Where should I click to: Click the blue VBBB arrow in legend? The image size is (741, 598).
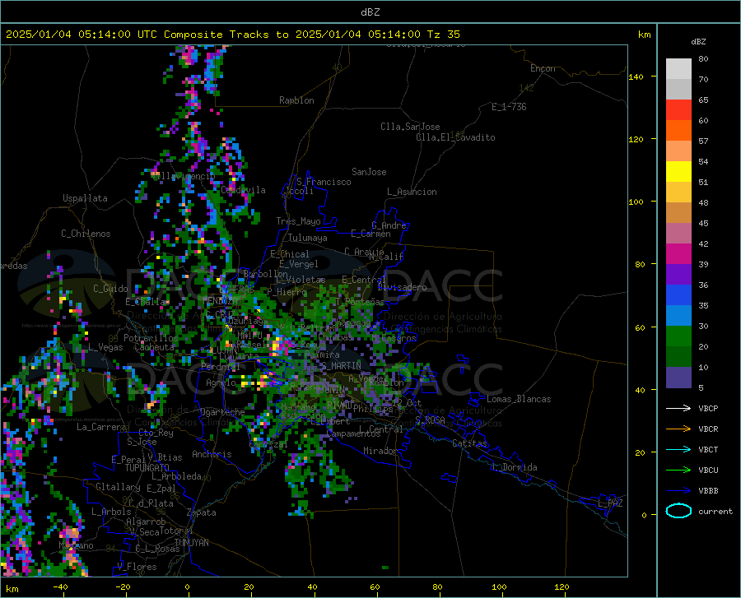click(678, 491)
